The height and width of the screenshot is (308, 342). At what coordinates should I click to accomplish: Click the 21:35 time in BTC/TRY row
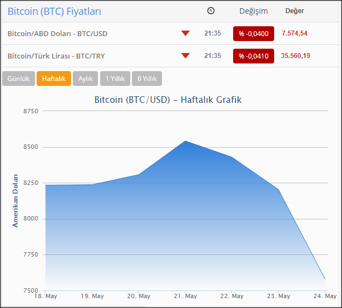(x=213, y=56)
